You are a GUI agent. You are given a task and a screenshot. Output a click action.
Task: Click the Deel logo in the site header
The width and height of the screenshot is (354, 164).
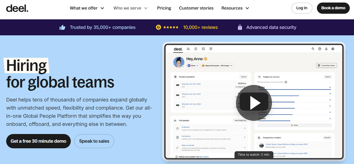pyautogui.click(x=17, y=8)
